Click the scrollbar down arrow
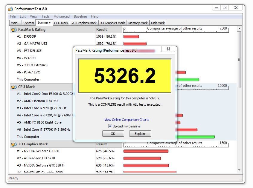This screenshot has height=188, width=253. 239,170
